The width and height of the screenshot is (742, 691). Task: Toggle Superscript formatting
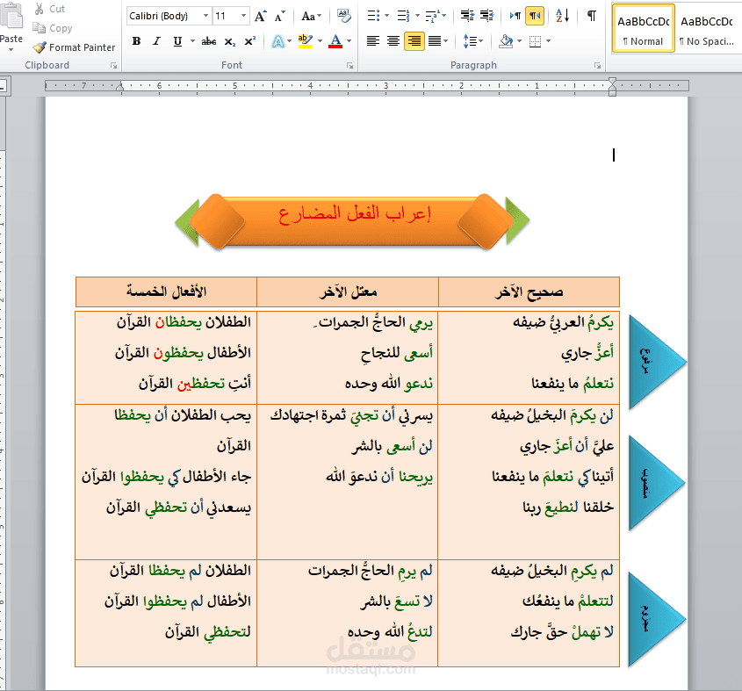click(250, 41)
